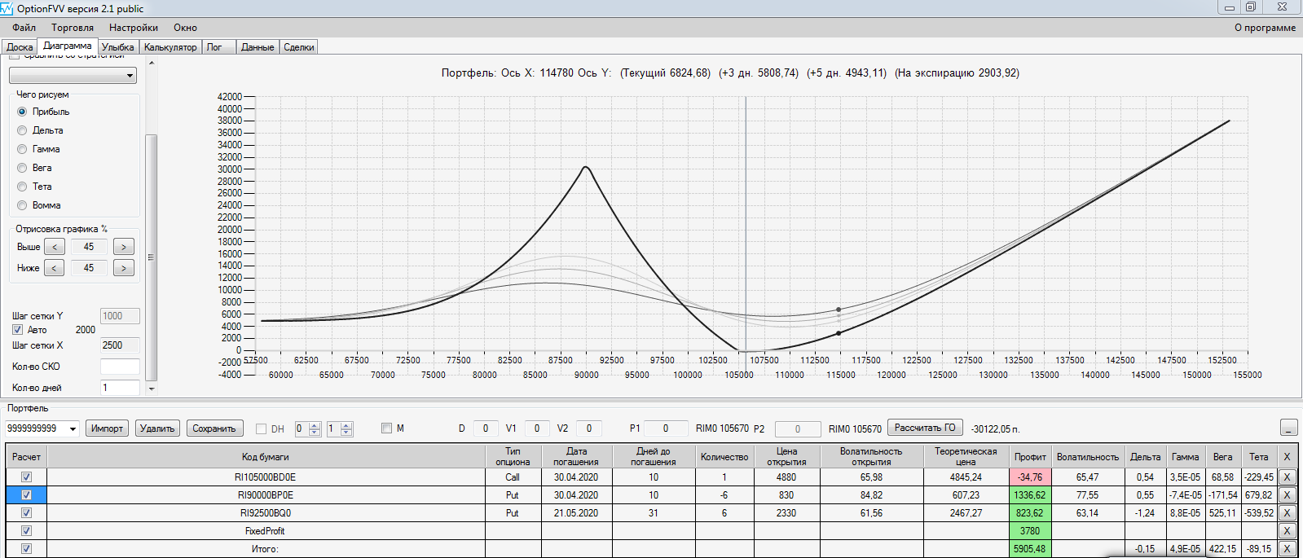Click the Шаг сетки X input field
The image size is (1303, 558).
120,345
